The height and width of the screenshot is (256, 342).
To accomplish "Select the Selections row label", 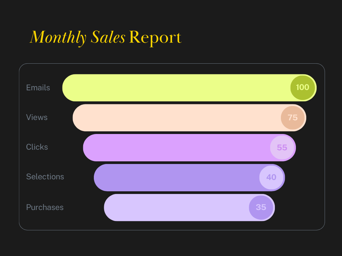I will [x=45, y=177].
